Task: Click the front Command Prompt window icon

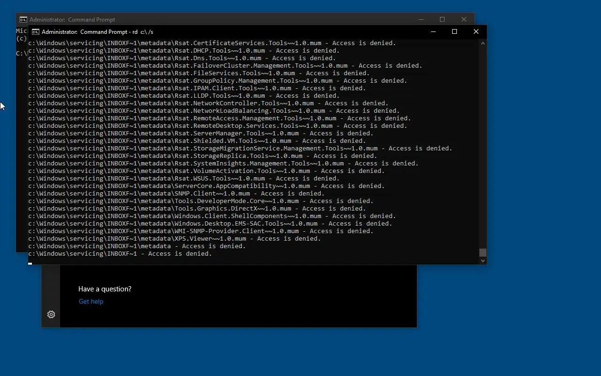Action: tap(35, 32)
